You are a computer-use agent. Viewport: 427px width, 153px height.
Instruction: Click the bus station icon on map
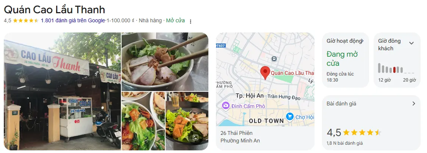(274, 59)
